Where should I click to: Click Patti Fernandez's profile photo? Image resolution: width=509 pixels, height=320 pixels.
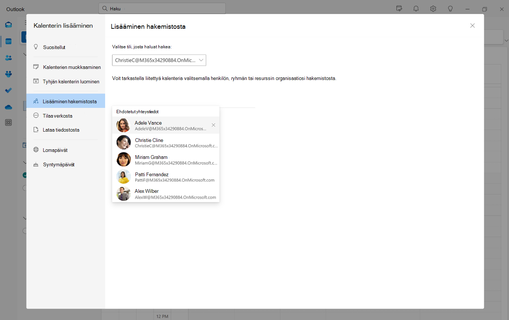click(x=123, y=177)
